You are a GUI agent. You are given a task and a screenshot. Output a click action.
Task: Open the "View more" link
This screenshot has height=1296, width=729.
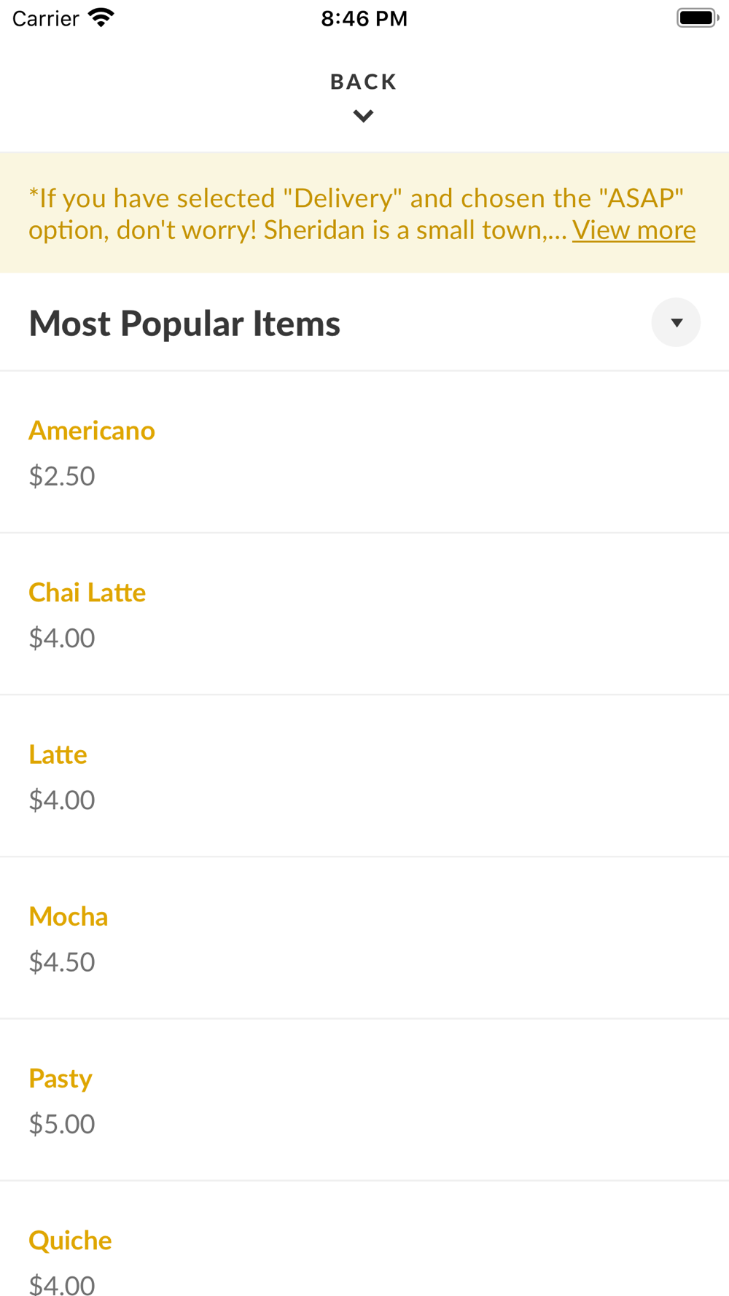pyautogui.click(x=634, y=230)
